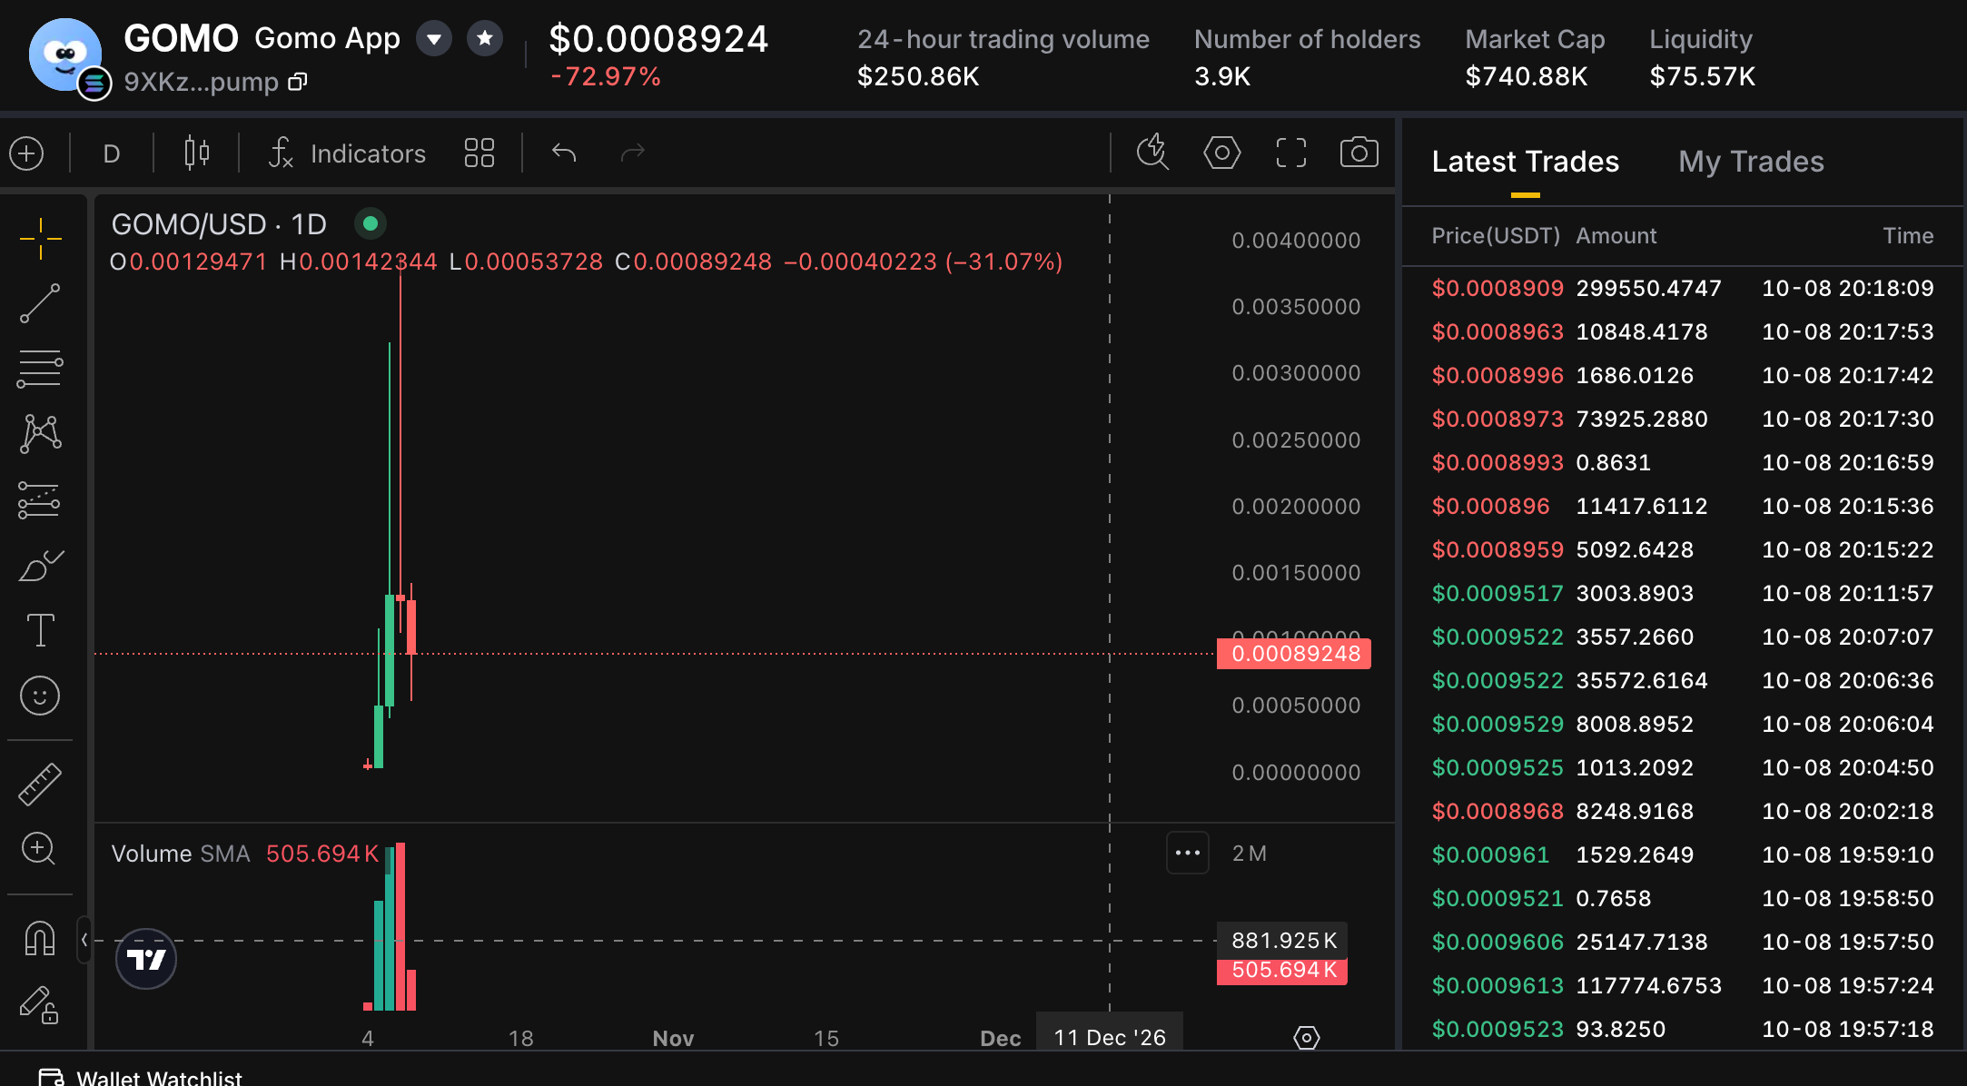Collapse the drawing toolbar panel arrow
The image size is (1967, 1086).
[84, 940]
